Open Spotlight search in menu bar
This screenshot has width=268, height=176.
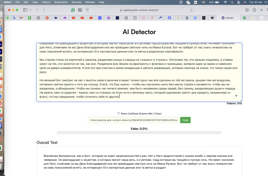[x=232, y=2]
